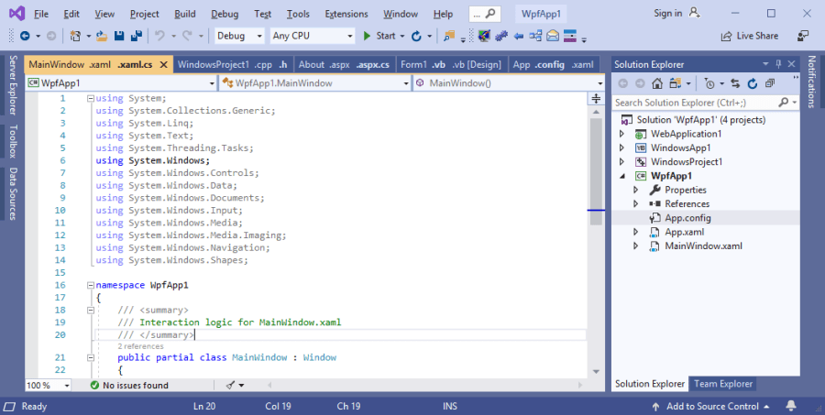Click the Search Solution Explorer input field
This screenshot has height=415, width=825.
coord(693,103)
